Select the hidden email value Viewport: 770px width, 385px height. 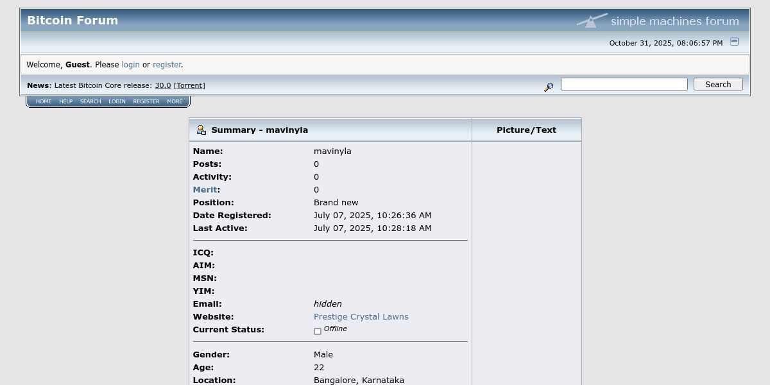click(328, 304)
